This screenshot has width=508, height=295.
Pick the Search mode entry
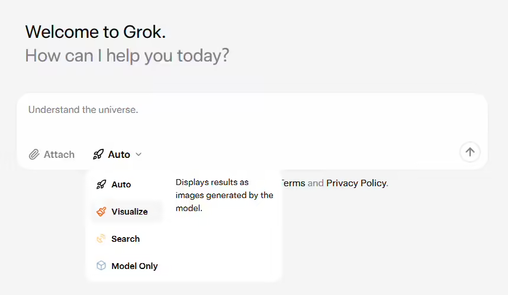pyautogui.click(x=127, y=239)
